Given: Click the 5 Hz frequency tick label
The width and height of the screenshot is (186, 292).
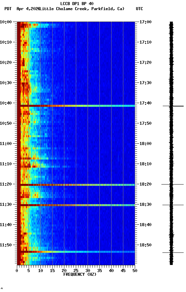Looking at the screenshot, I should [29, 271].
